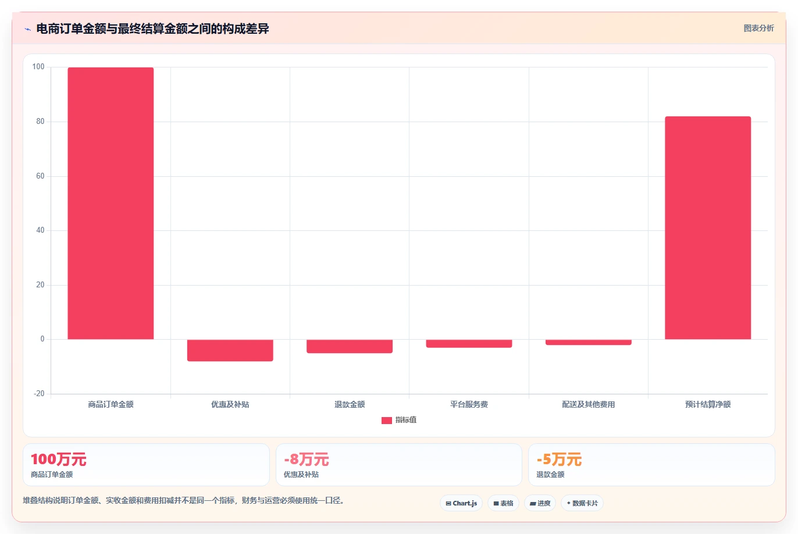The height and width of the screenshot is (534, 798).
Task: Click the y-axis value 60
Action: 40,176
